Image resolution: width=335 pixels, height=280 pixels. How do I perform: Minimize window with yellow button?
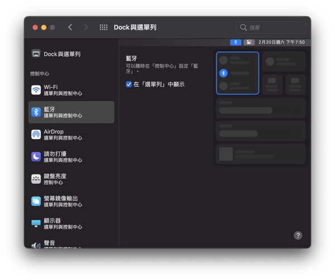[44, 27]
